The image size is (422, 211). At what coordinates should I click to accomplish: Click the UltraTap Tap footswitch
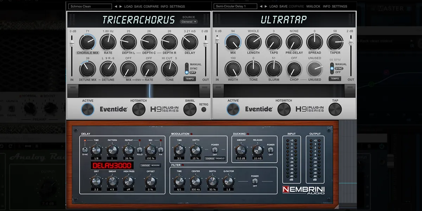coord(335,109)
